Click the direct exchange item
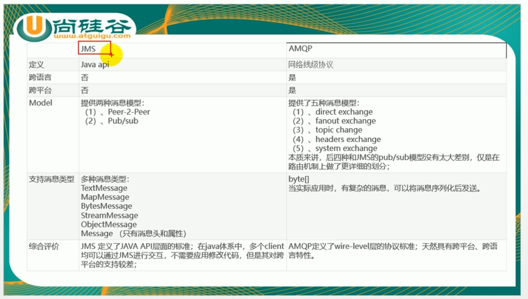 (333, 112)
